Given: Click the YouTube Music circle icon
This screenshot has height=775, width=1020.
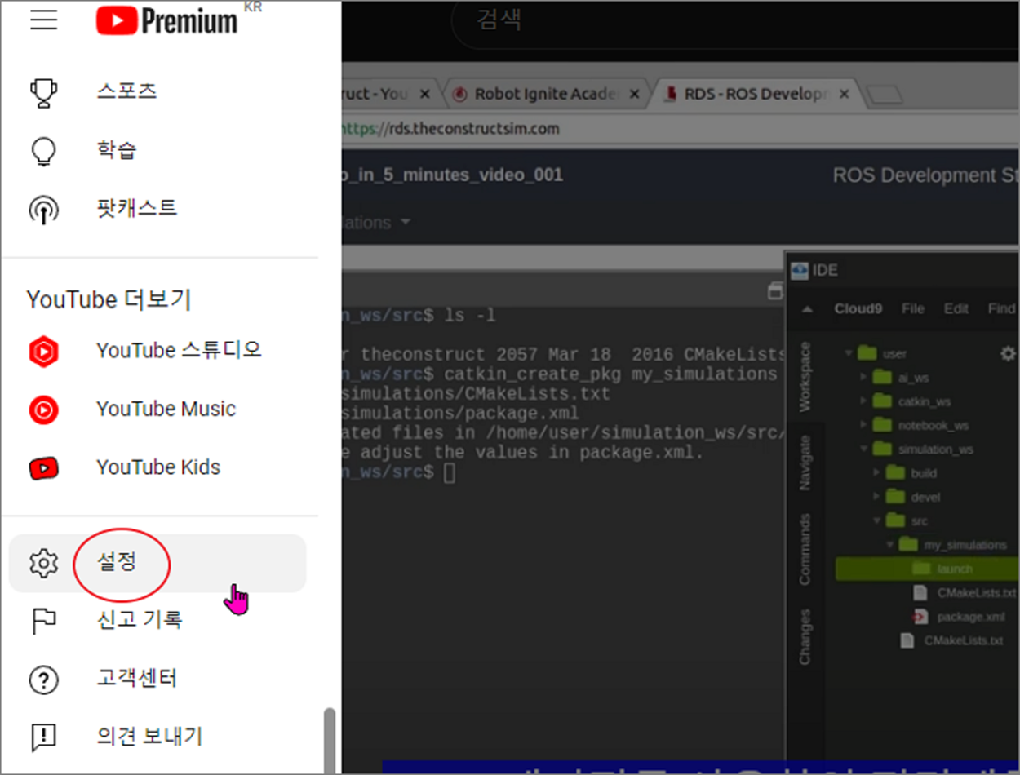Looking at the screenshot, I should (43, 410).
